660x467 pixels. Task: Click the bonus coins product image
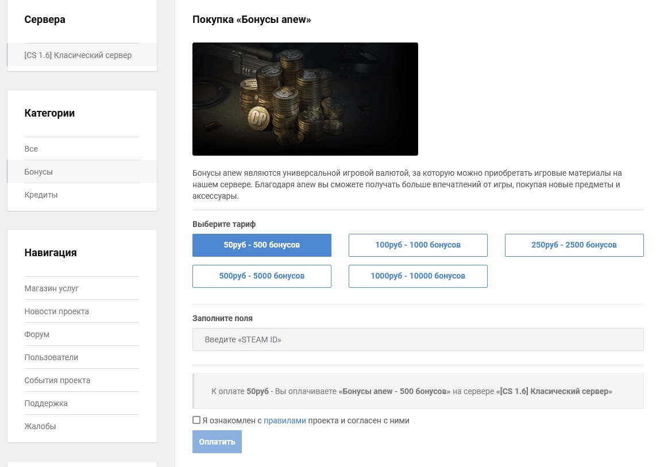[305, 99]
